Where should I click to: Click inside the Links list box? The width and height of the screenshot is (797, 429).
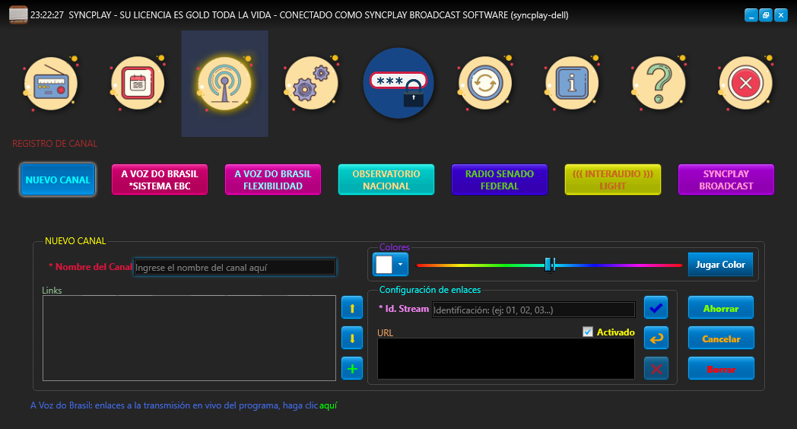(x=189, y=338)
